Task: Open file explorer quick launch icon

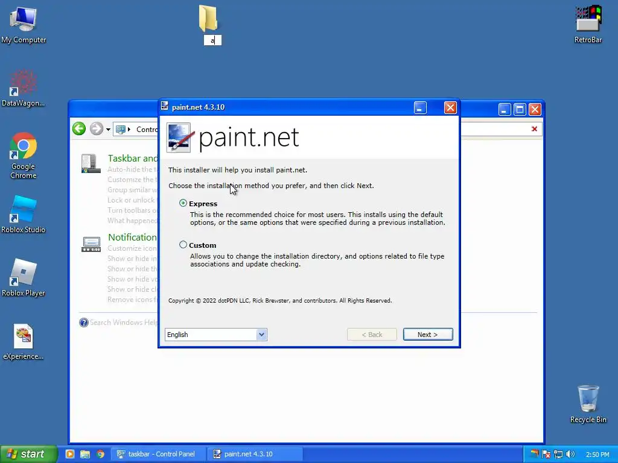Action: (x=85, y=454)
